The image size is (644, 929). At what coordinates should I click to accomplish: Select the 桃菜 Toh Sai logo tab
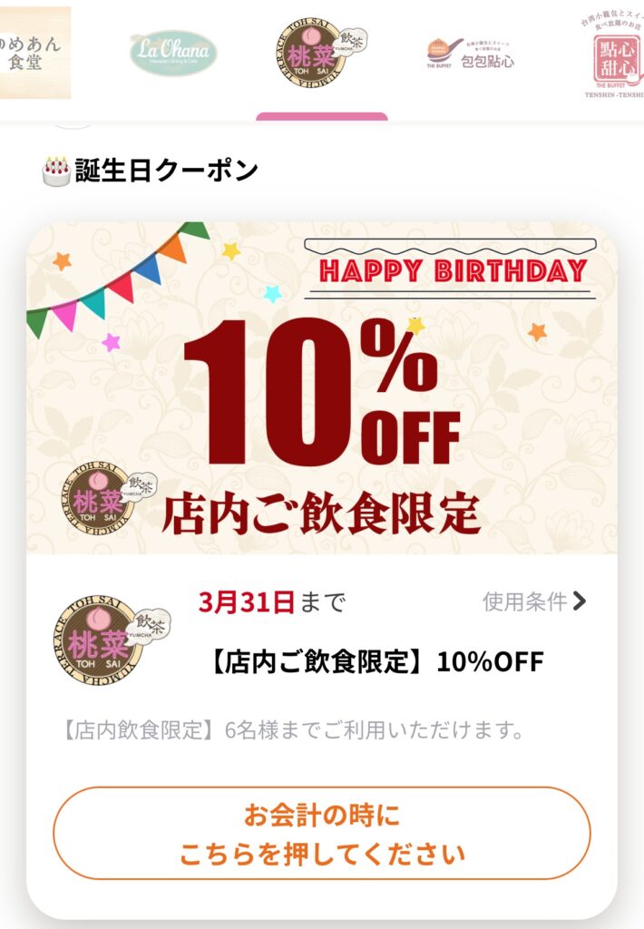(x=321, y=52)
